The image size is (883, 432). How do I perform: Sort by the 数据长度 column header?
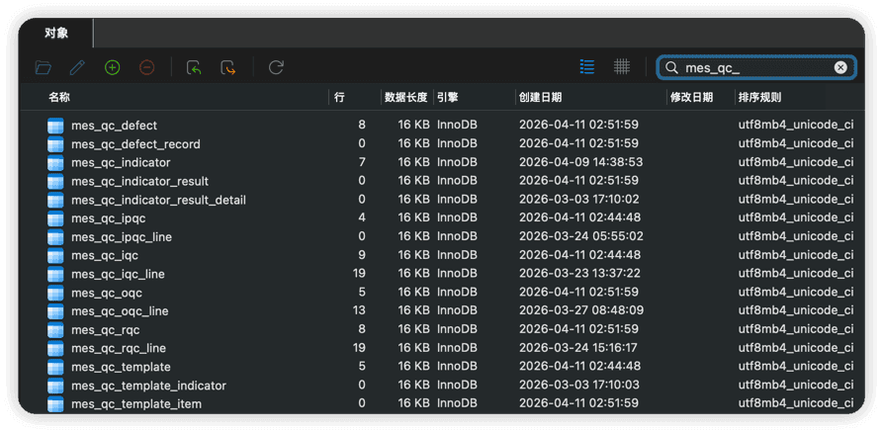(405, 97)
